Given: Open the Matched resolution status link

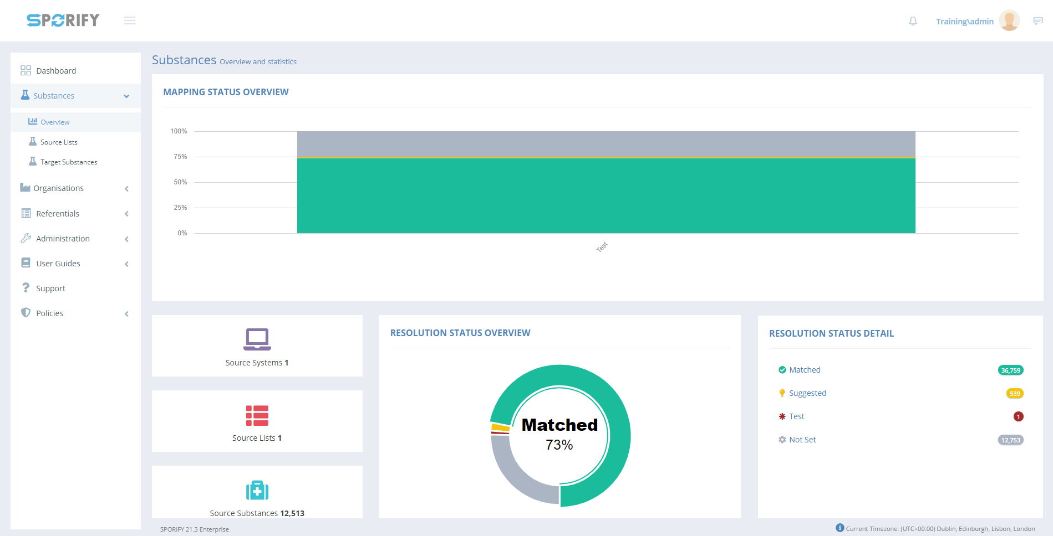Looking at the screenshot, I should [x=805, y=370].
